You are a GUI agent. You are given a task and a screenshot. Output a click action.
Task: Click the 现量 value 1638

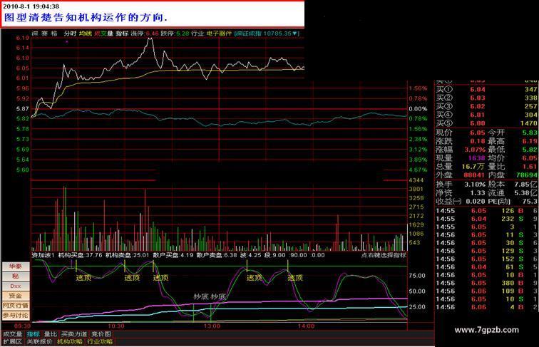coord(476,158)
